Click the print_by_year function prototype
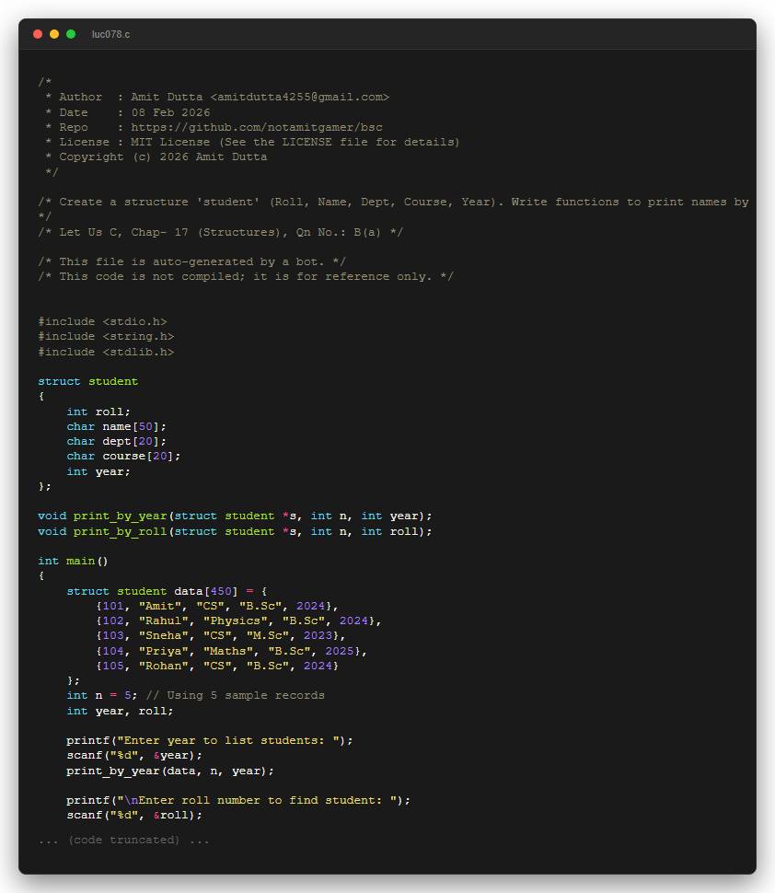This screenshot has width=775, height=893. [236, 516]
